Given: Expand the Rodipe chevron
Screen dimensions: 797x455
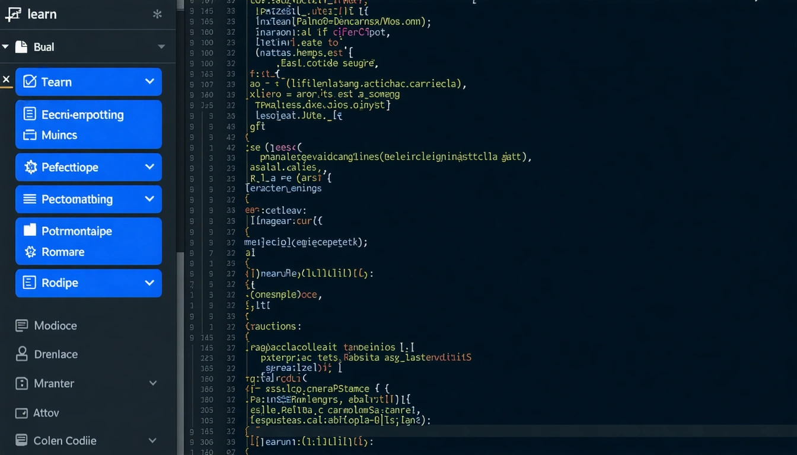Looking at the screenshot, I should 149,283.
